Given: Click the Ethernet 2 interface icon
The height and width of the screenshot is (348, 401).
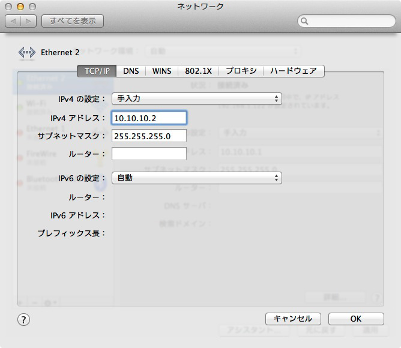Looking at the screenshot, I should [26, 52].
